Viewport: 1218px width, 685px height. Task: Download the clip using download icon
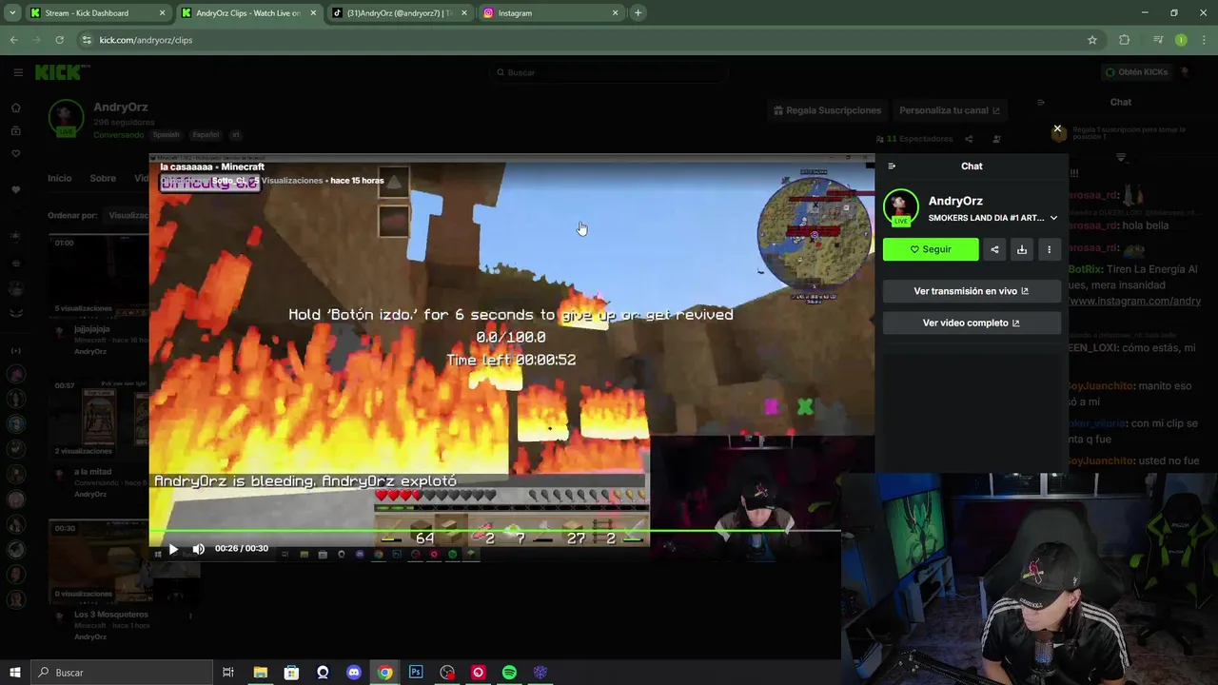point(1022,249)
